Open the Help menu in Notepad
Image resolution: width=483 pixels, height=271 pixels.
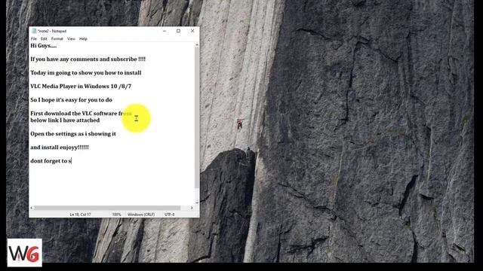pos(83,38)
